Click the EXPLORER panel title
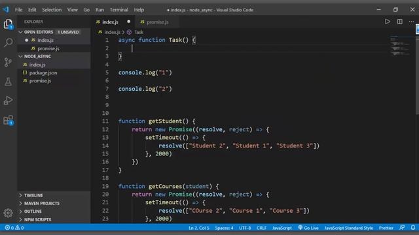 [x=33, y=22]
